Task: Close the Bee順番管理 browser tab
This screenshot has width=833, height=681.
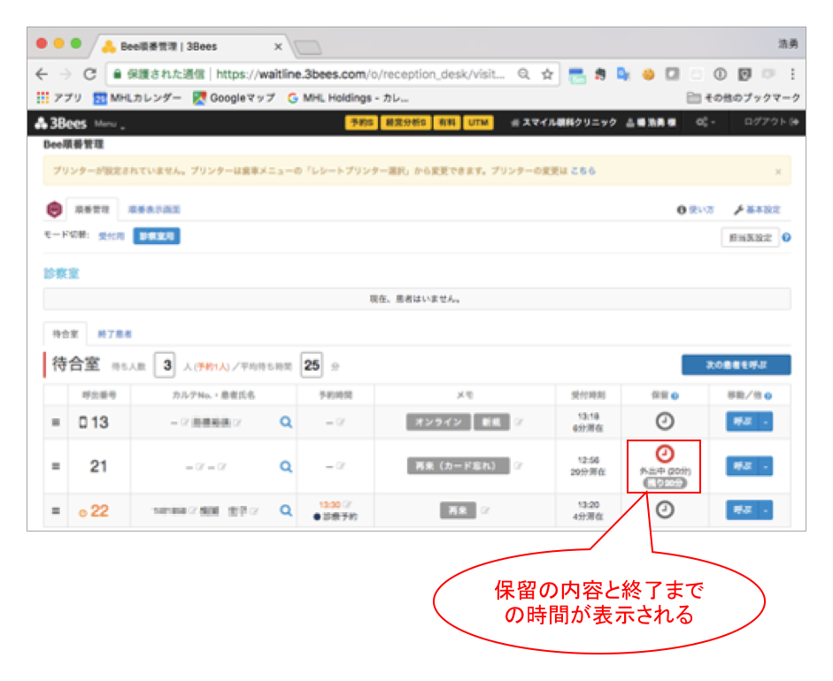Action: [x=278, y=47]
